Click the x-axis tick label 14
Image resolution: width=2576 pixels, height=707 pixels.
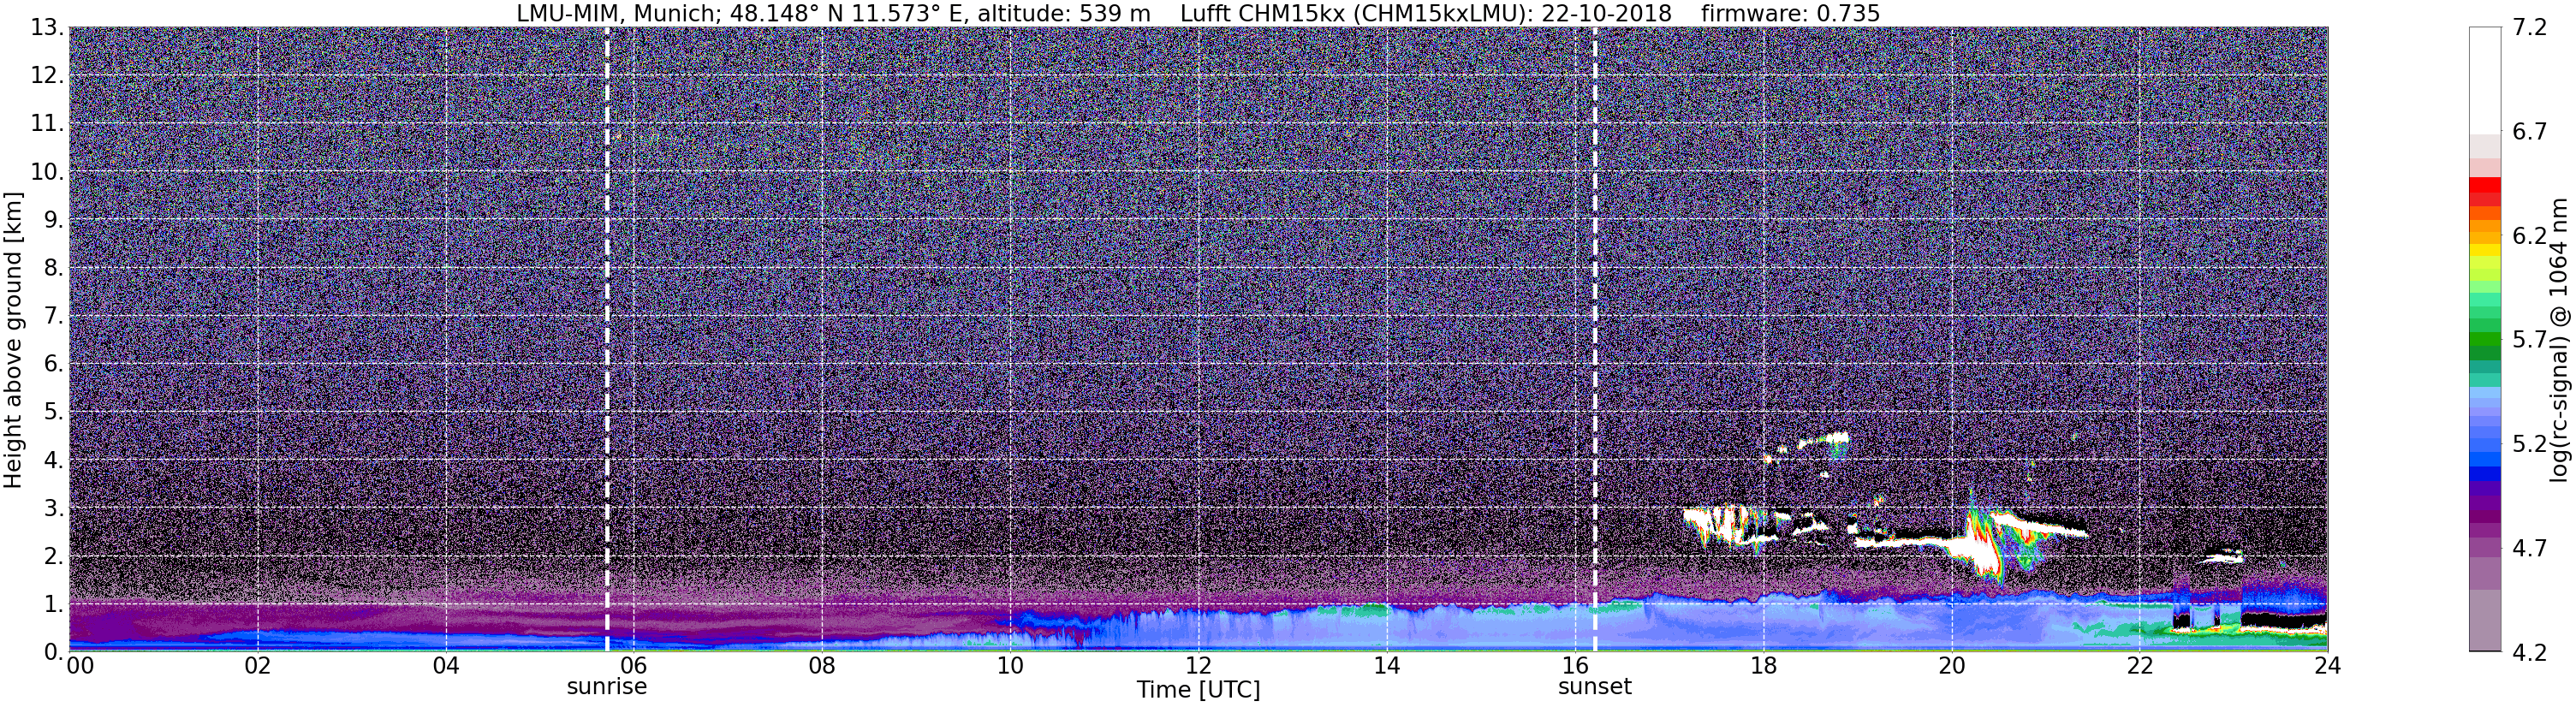pyautogui.click(x=1387, y=666)
